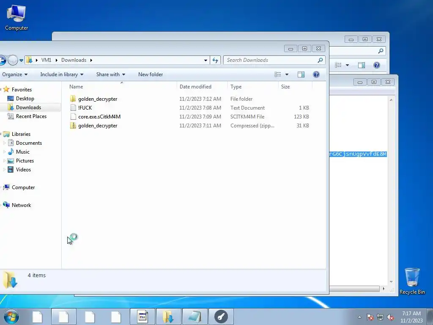Sort by the Type column header
The height and width of the screenshot is (325, 433).
(x=253, y=86)
